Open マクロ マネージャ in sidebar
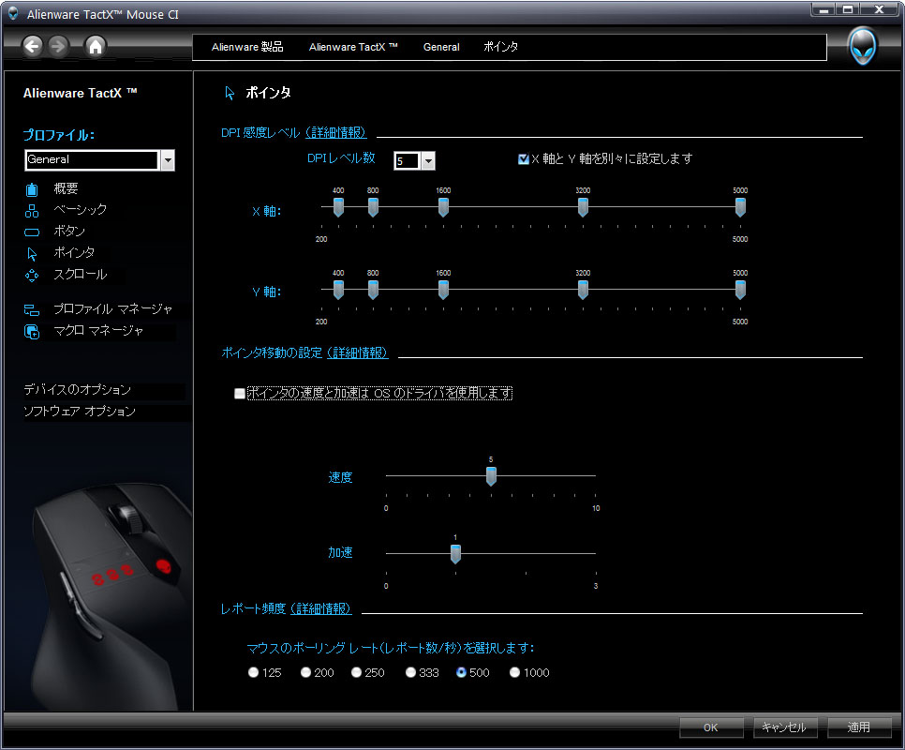The width and height of the screenshot is (905, 750). [98, 330]
